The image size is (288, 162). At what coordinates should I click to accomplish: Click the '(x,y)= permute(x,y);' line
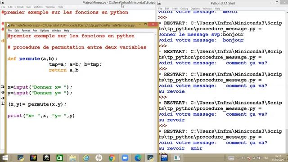coord(37,104)
